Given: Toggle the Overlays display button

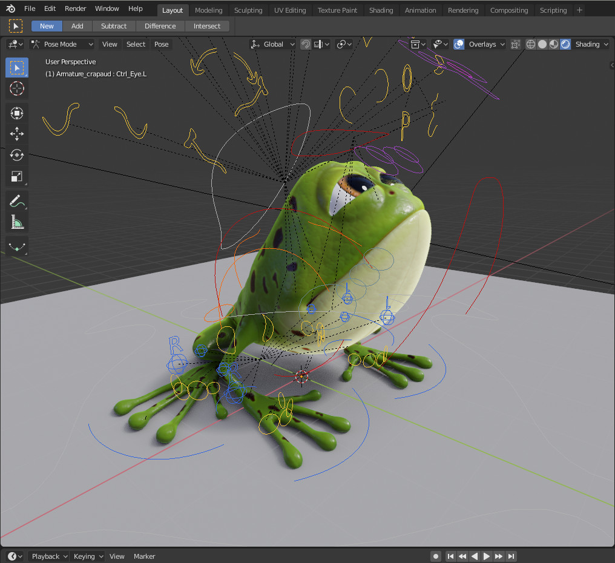Looking at the screenshot, I should tap(458, 44).
